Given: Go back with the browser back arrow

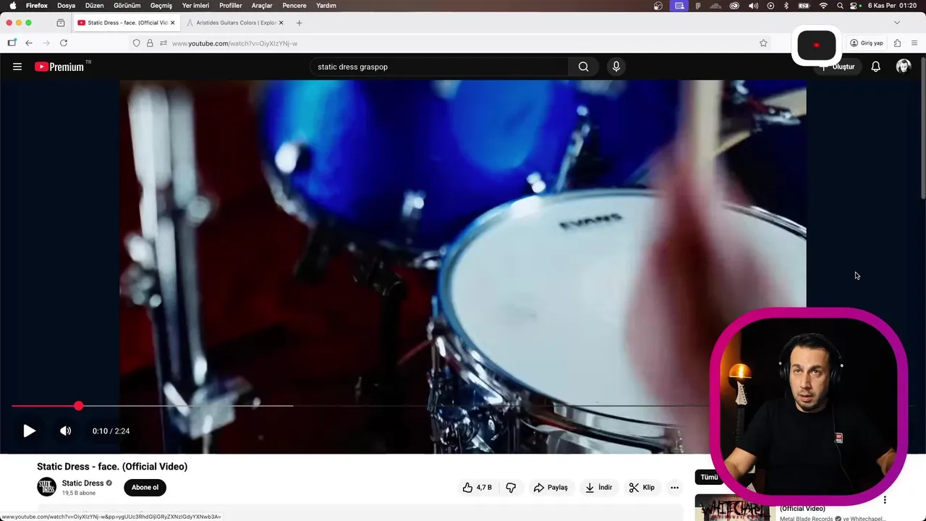Looking at the screenshot, I should (x=29, y=43).
